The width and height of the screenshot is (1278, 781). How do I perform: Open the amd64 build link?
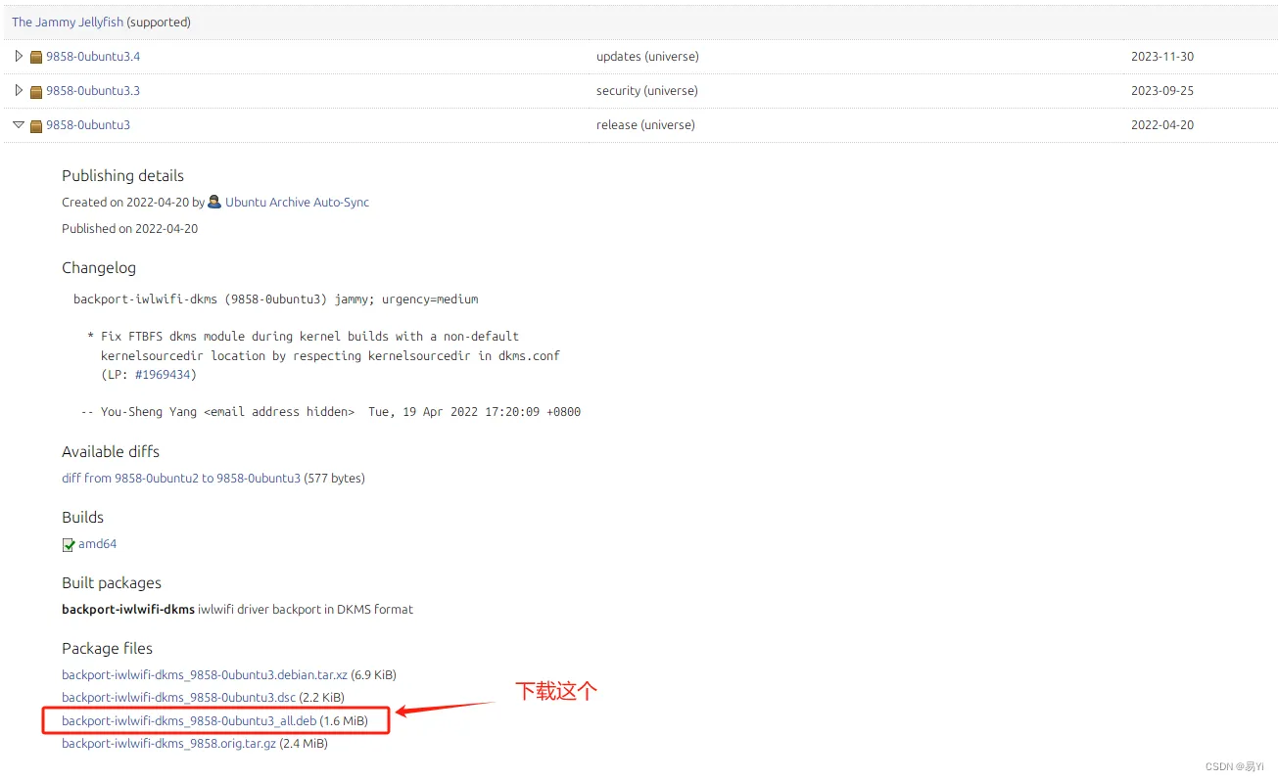pos(97,544)
